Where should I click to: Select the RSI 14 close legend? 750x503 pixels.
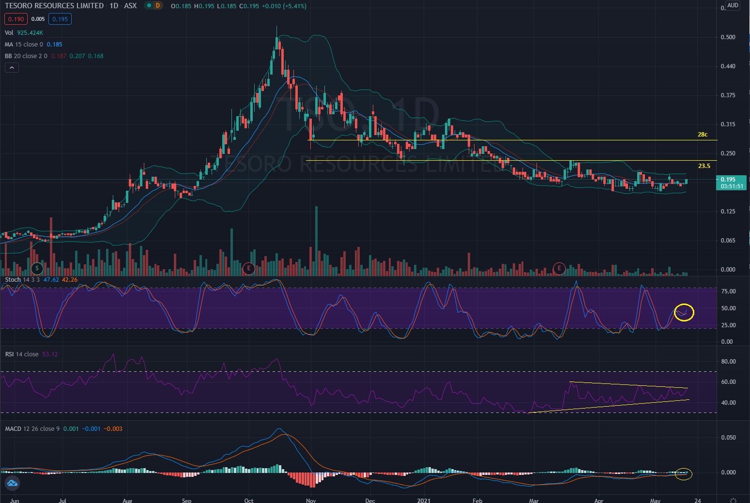tap(22, 354)
